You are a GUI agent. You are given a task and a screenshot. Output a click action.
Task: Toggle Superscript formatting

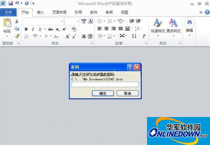[x=64, y=29]
